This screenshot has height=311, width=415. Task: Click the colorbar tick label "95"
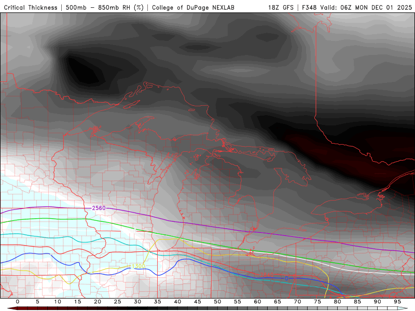(x=397, y=302)
